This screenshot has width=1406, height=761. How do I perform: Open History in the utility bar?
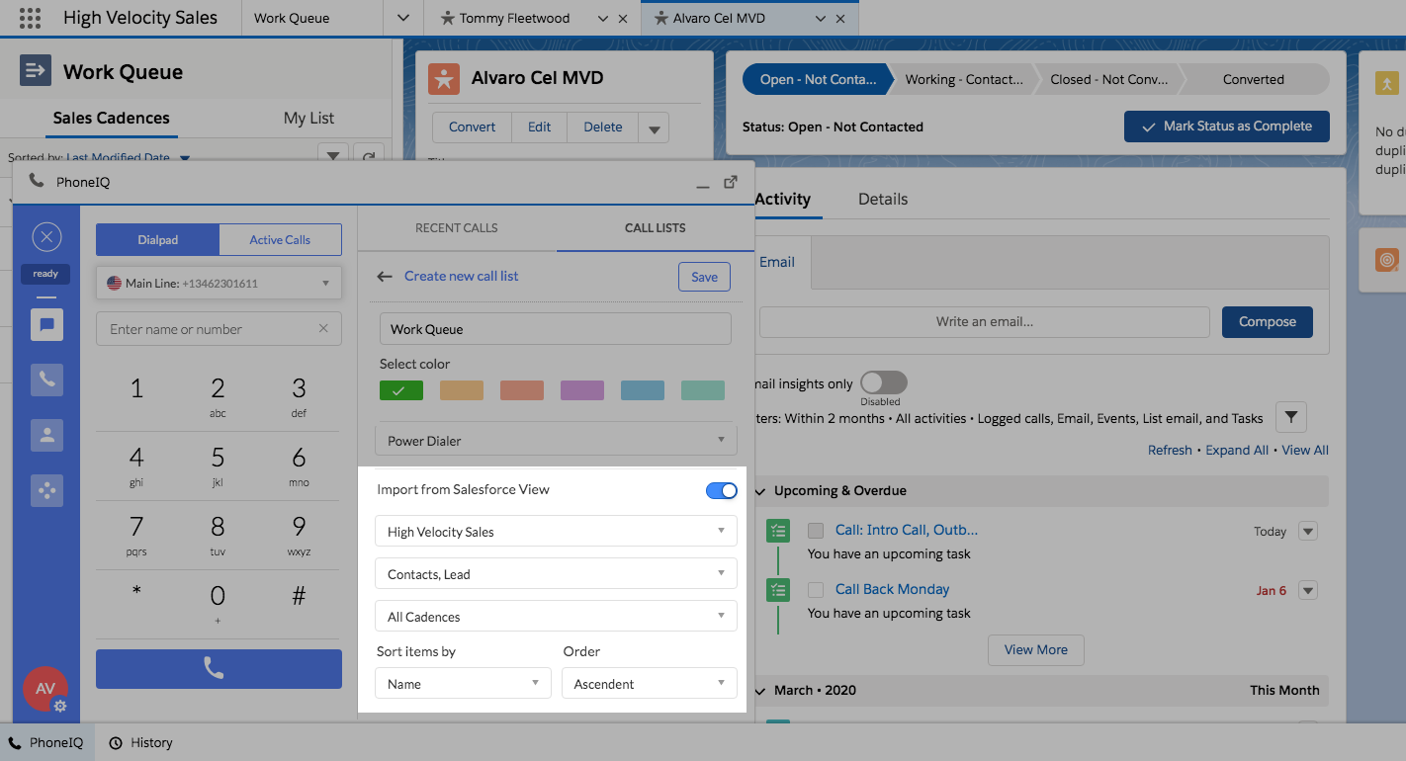[x=140, y=743]
